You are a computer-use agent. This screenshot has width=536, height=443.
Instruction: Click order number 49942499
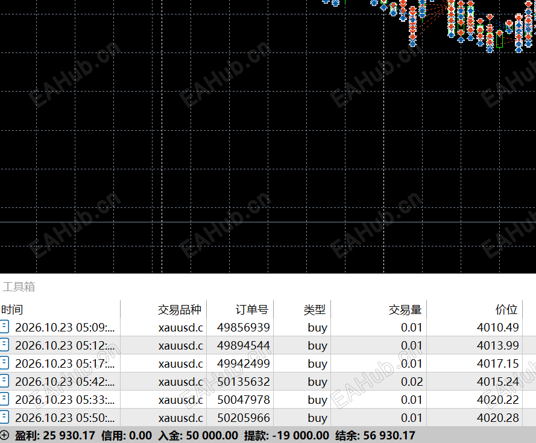click(x=244, y=363)
